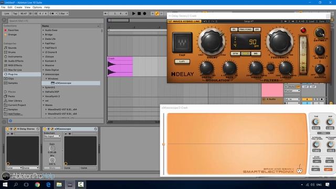
Task: Open the View menu
Action: (27, 7)
